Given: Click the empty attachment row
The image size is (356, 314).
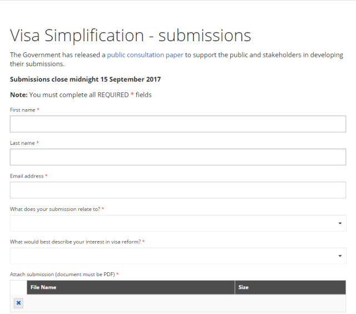Looking at the screenshot, I should pos(184,303).
